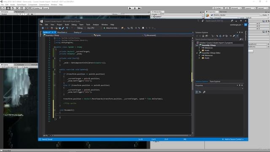
Task: Toggle Static checkbox in Unity Inspector
Action: 261,15
